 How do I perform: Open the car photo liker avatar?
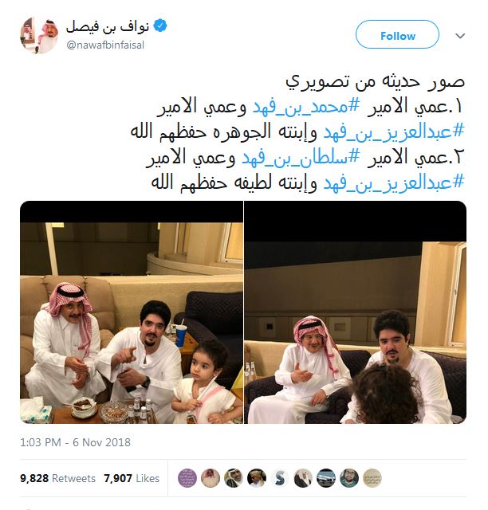(x=326, y=478)
